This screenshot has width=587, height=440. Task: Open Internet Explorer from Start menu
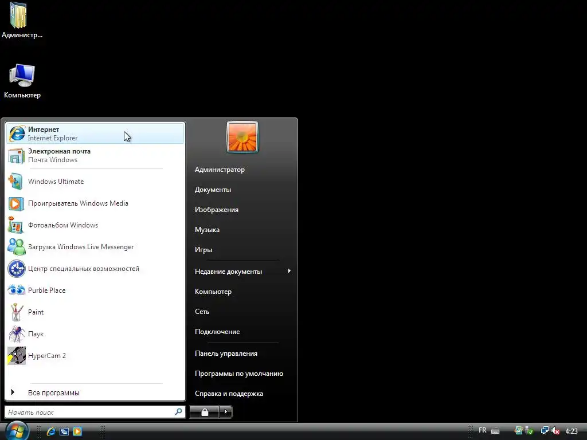[95, 133]
